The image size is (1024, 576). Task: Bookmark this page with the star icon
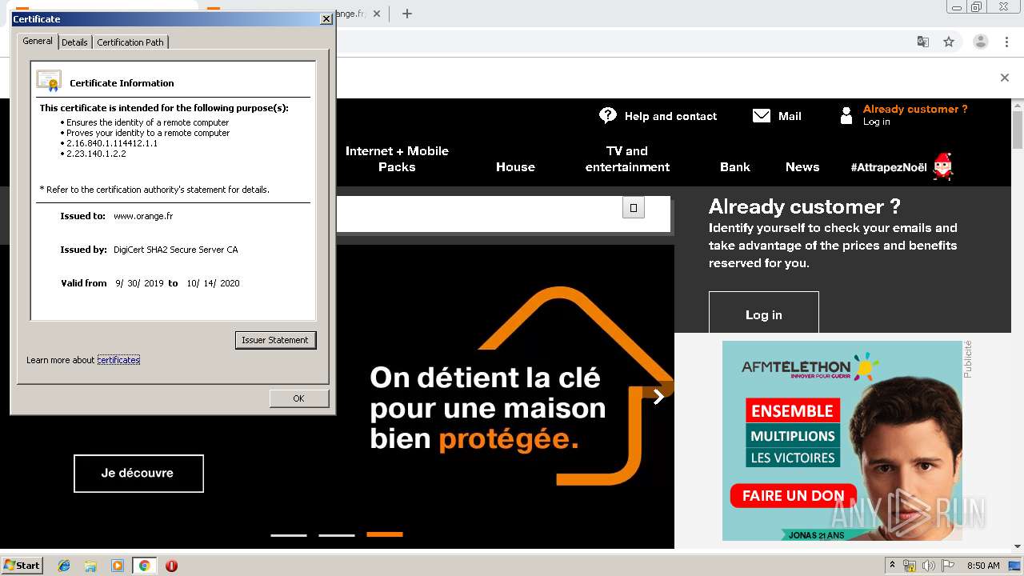949,42
